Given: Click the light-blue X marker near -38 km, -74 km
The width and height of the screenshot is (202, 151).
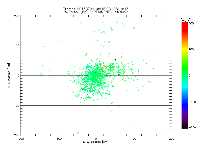Looking at the screenshot, I should [x=81, y=98].
